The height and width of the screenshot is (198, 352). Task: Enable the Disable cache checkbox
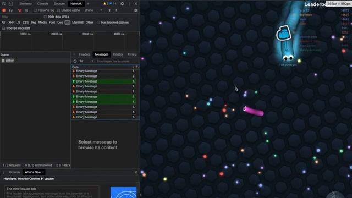pos(59,10)
